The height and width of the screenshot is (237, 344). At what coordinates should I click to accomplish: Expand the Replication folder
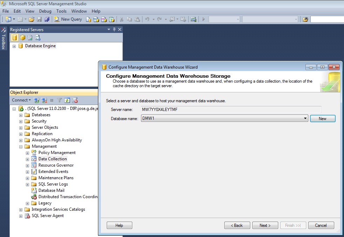click(21, 134)
